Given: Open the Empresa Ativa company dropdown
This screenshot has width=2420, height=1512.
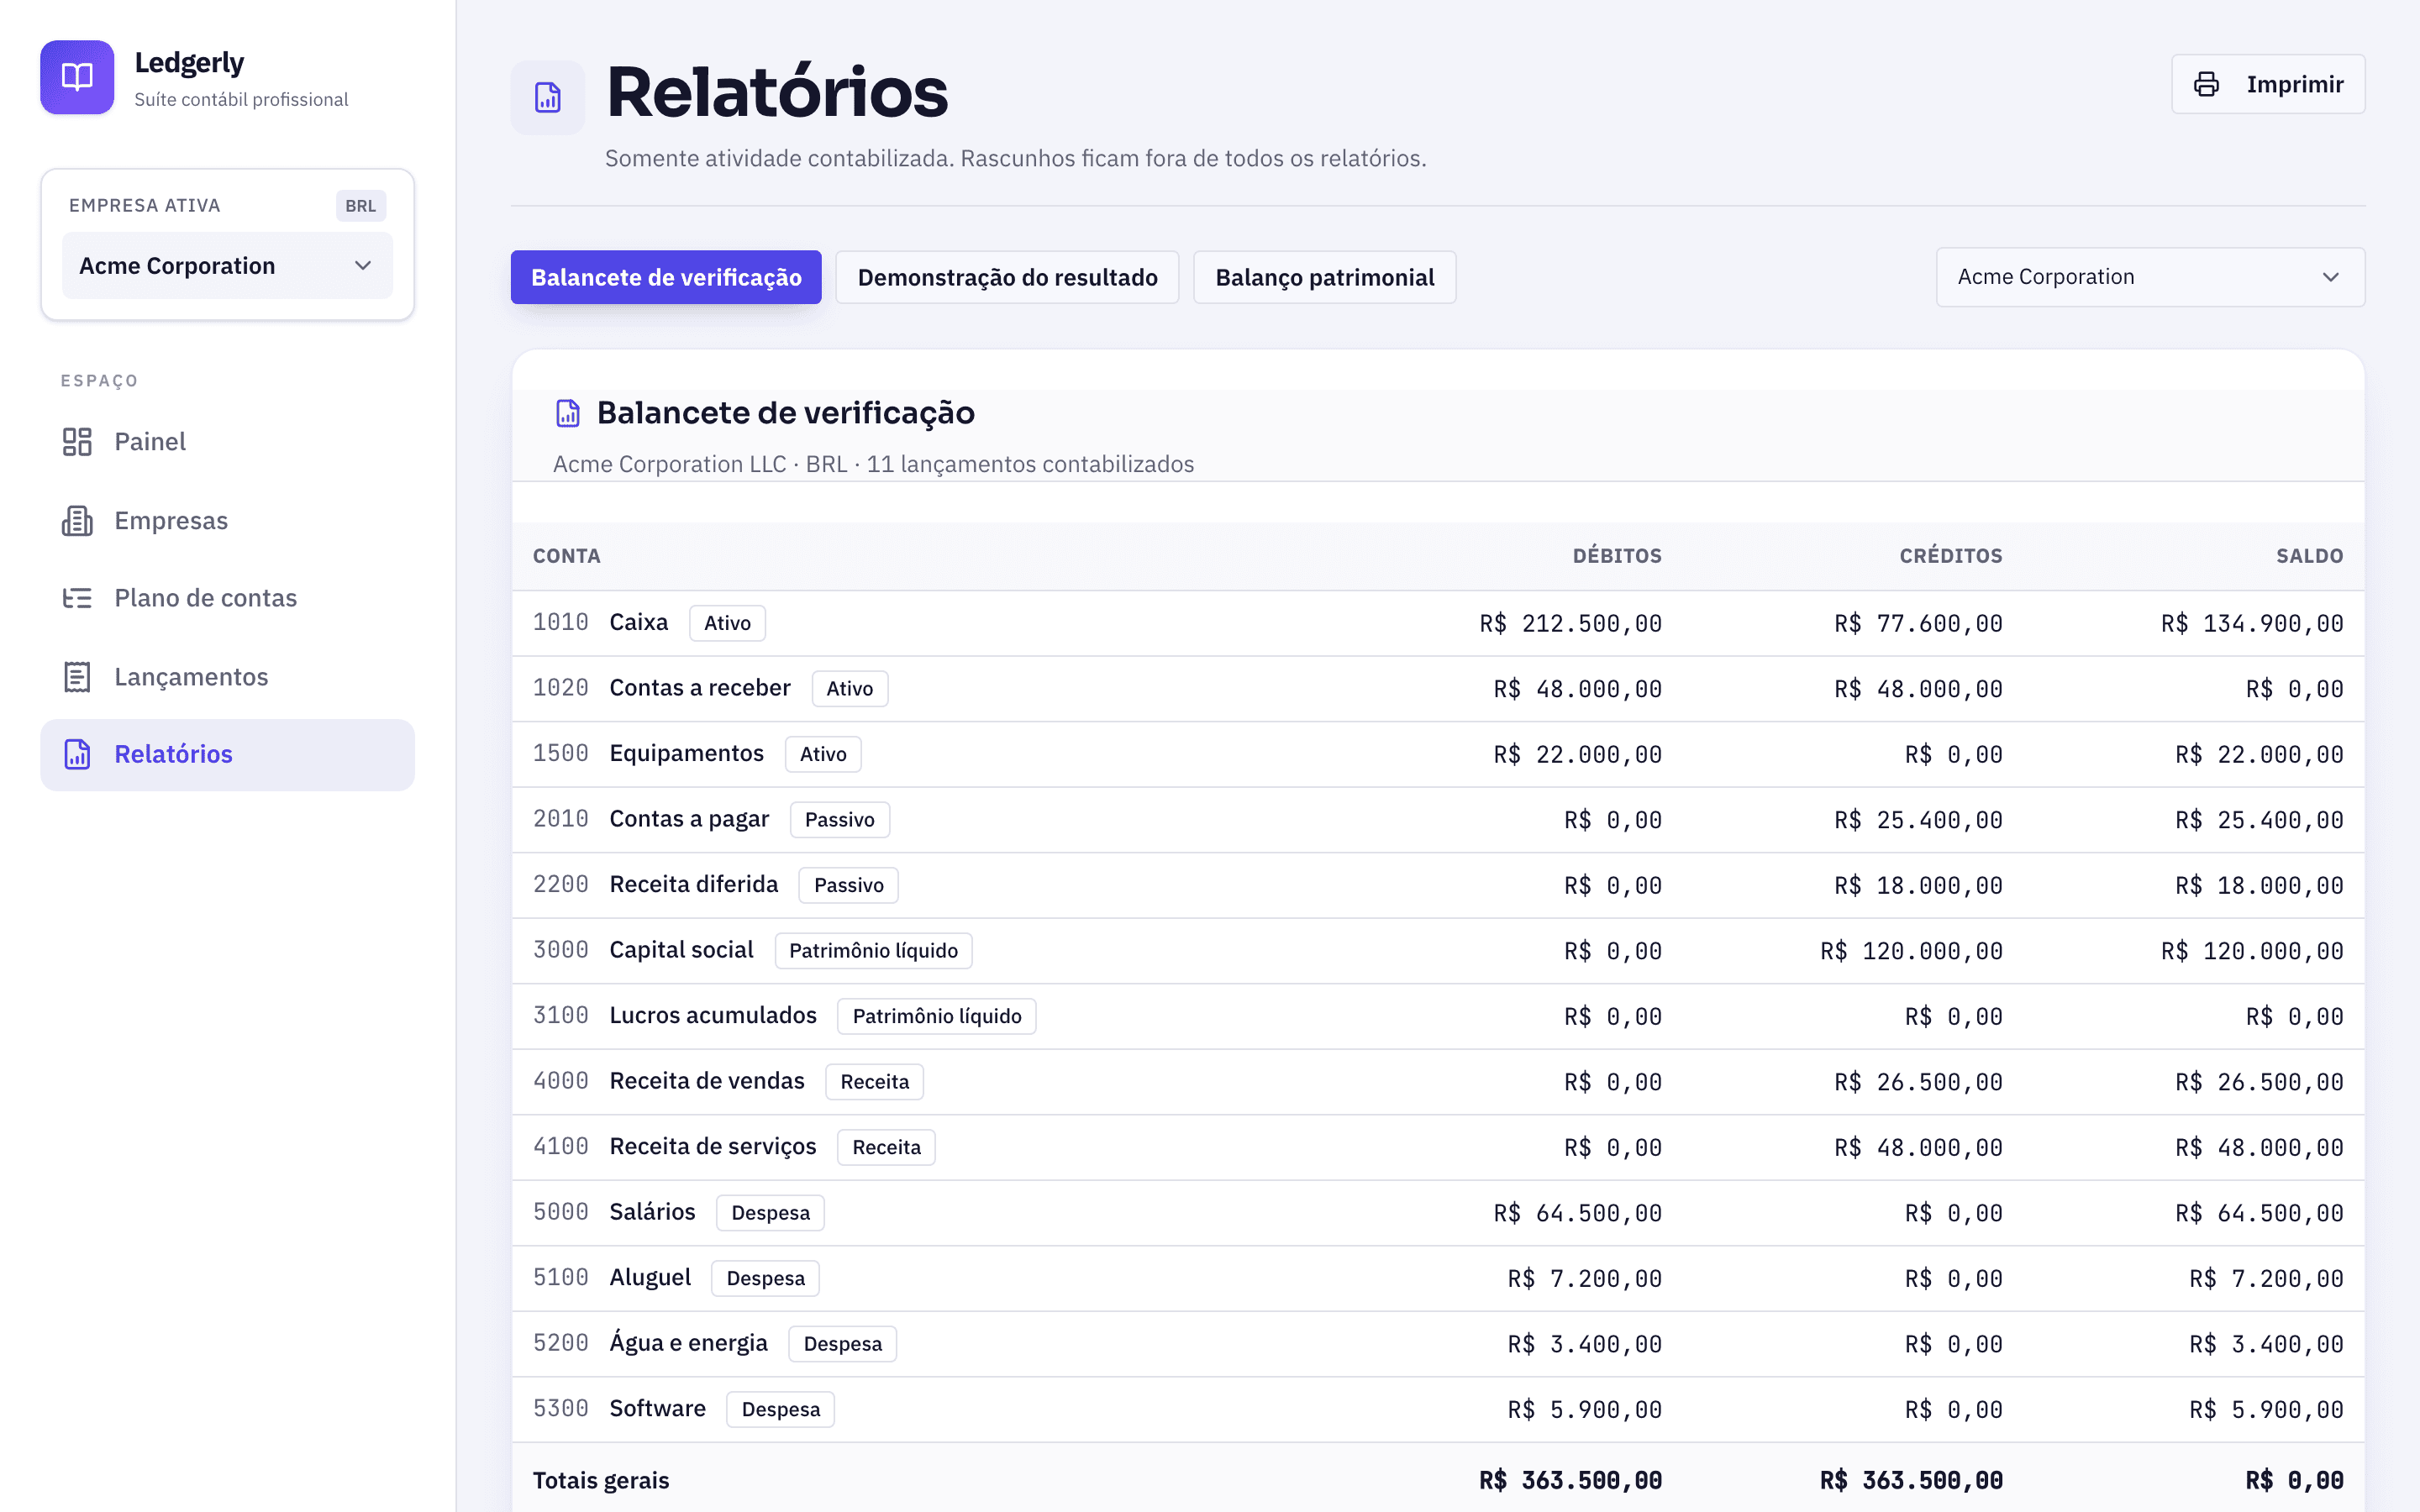Looking at the screenshot, I should coord(227,266).
